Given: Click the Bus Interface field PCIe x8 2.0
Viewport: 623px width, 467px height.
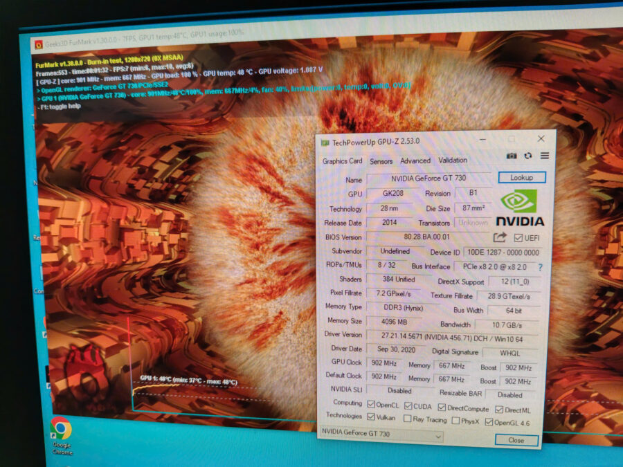Looking at the screenshot, I should 495,267.
